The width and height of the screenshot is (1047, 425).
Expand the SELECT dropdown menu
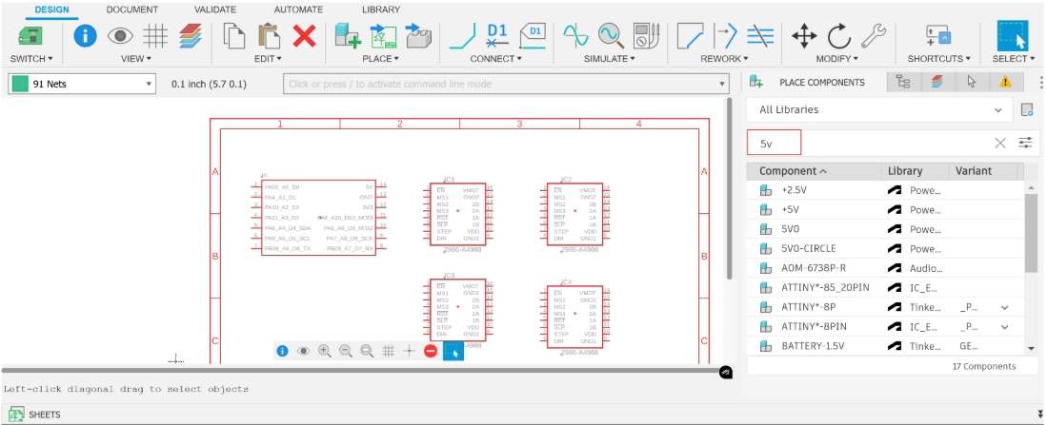click(x=1013, y=59)
